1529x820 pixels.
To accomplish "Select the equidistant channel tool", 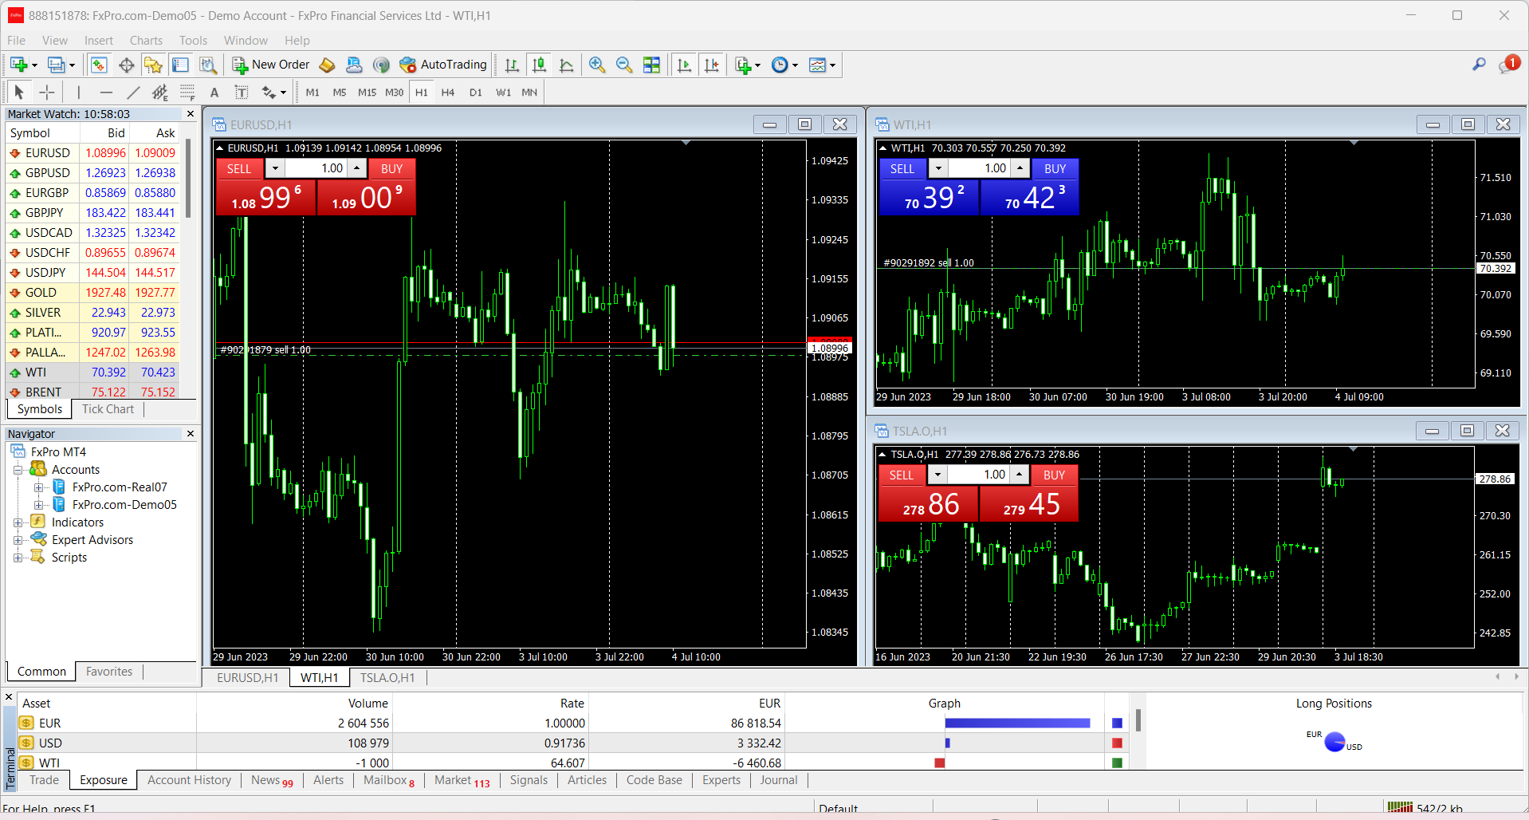I will (x=160, y=93).
